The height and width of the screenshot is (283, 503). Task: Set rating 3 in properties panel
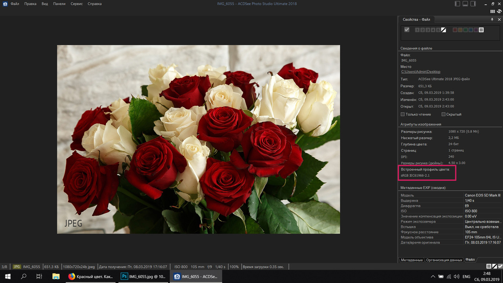pos(428,30)
